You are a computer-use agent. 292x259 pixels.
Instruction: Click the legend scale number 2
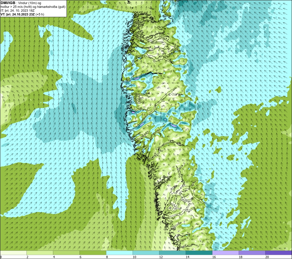27,257
